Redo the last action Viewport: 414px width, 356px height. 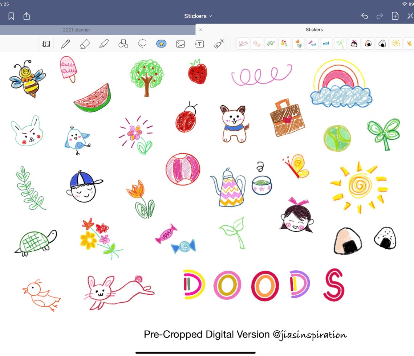tap(379, 16)
